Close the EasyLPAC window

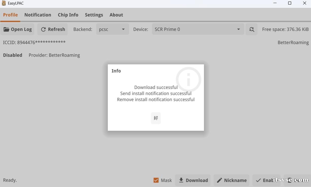(304, 3)
